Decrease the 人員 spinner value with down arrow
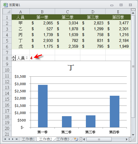138x144 pixels. [14, 59]
